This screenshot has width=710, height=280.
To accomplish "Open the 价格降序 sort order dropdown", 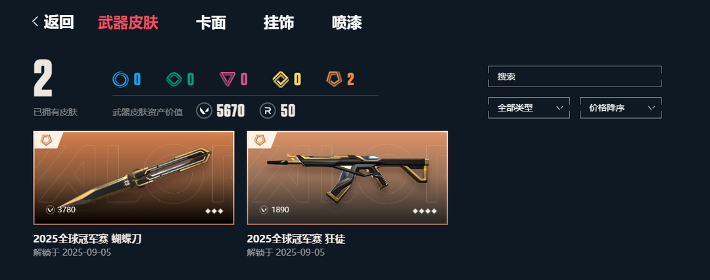I will click(621, 108).
